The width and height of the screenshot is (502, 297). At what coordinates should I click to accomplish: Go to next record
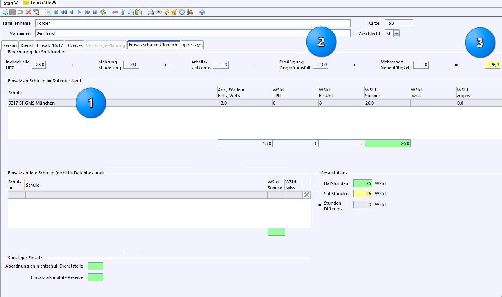coord(79,12)
